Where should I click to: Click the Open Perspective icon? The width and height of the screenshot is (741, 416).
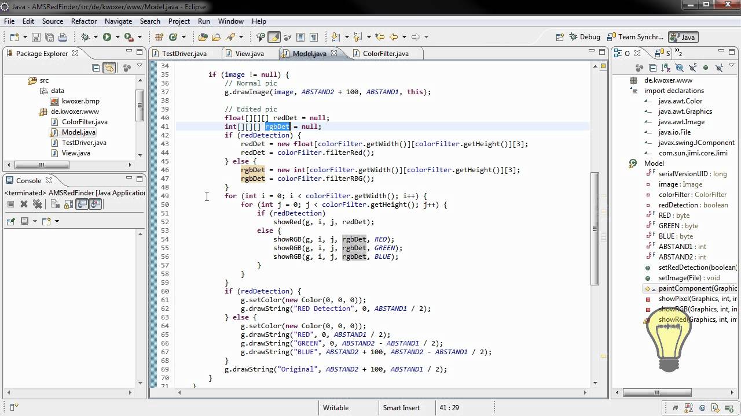tap(560, 37)
